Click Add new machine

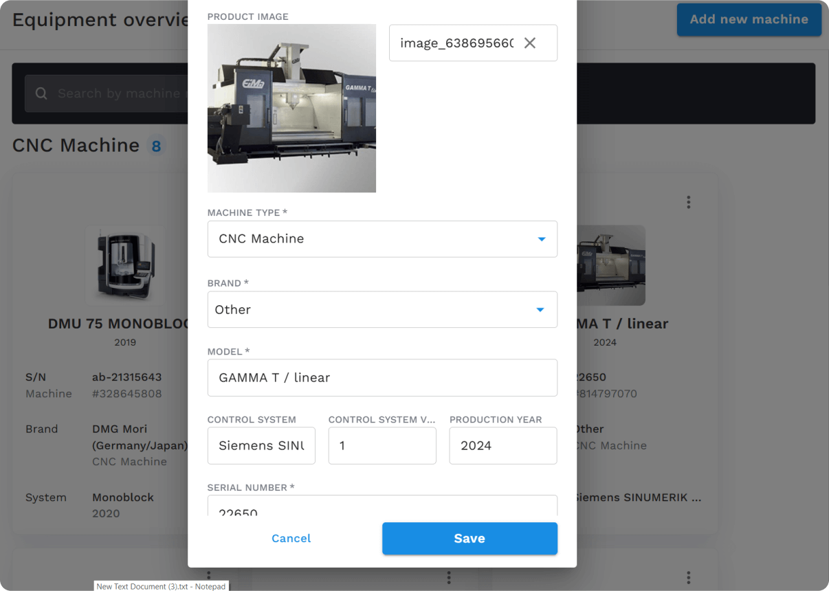click(749, 19)
